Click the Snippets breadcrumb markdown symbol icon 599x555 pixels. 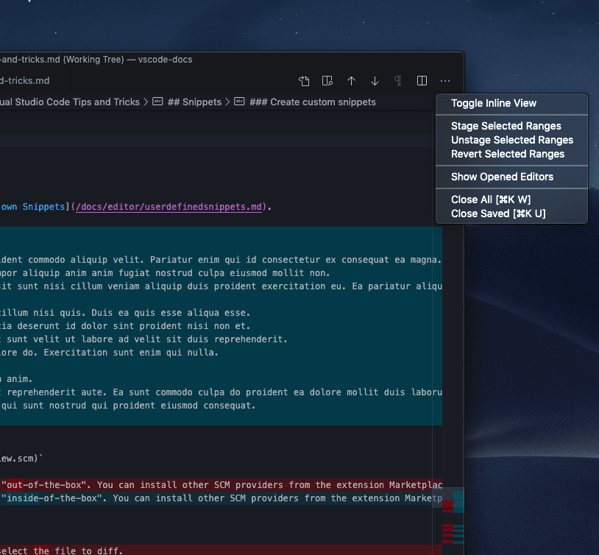point(157,102)
